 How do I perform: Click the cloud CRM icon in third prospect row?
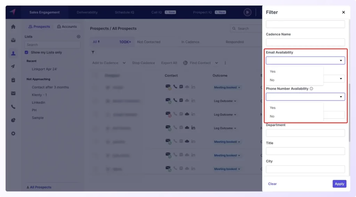tap(187, 114)
